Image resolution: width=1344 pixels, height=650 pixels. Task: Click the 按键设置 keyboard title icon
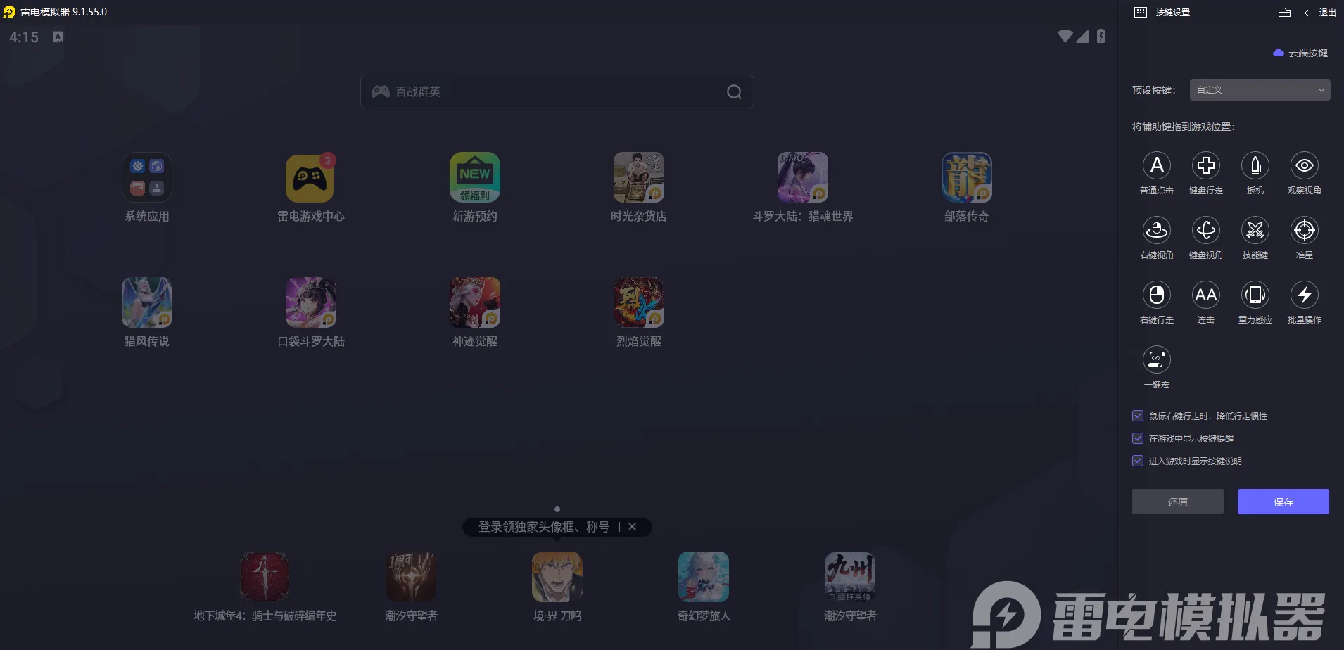(x=1141, y=12)
